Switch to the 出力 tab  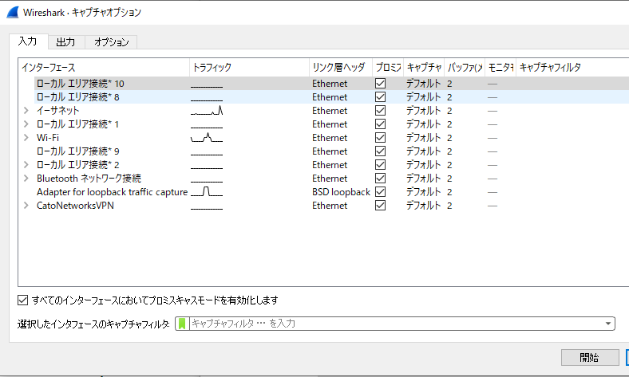[x=65, y=42]
